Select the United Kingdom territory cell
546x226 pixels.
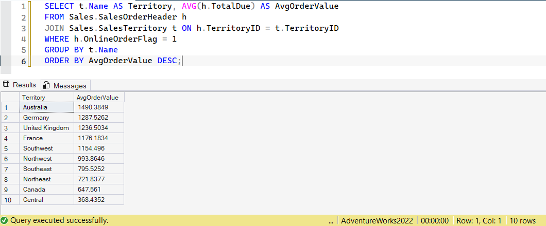[x=47, y=128]
